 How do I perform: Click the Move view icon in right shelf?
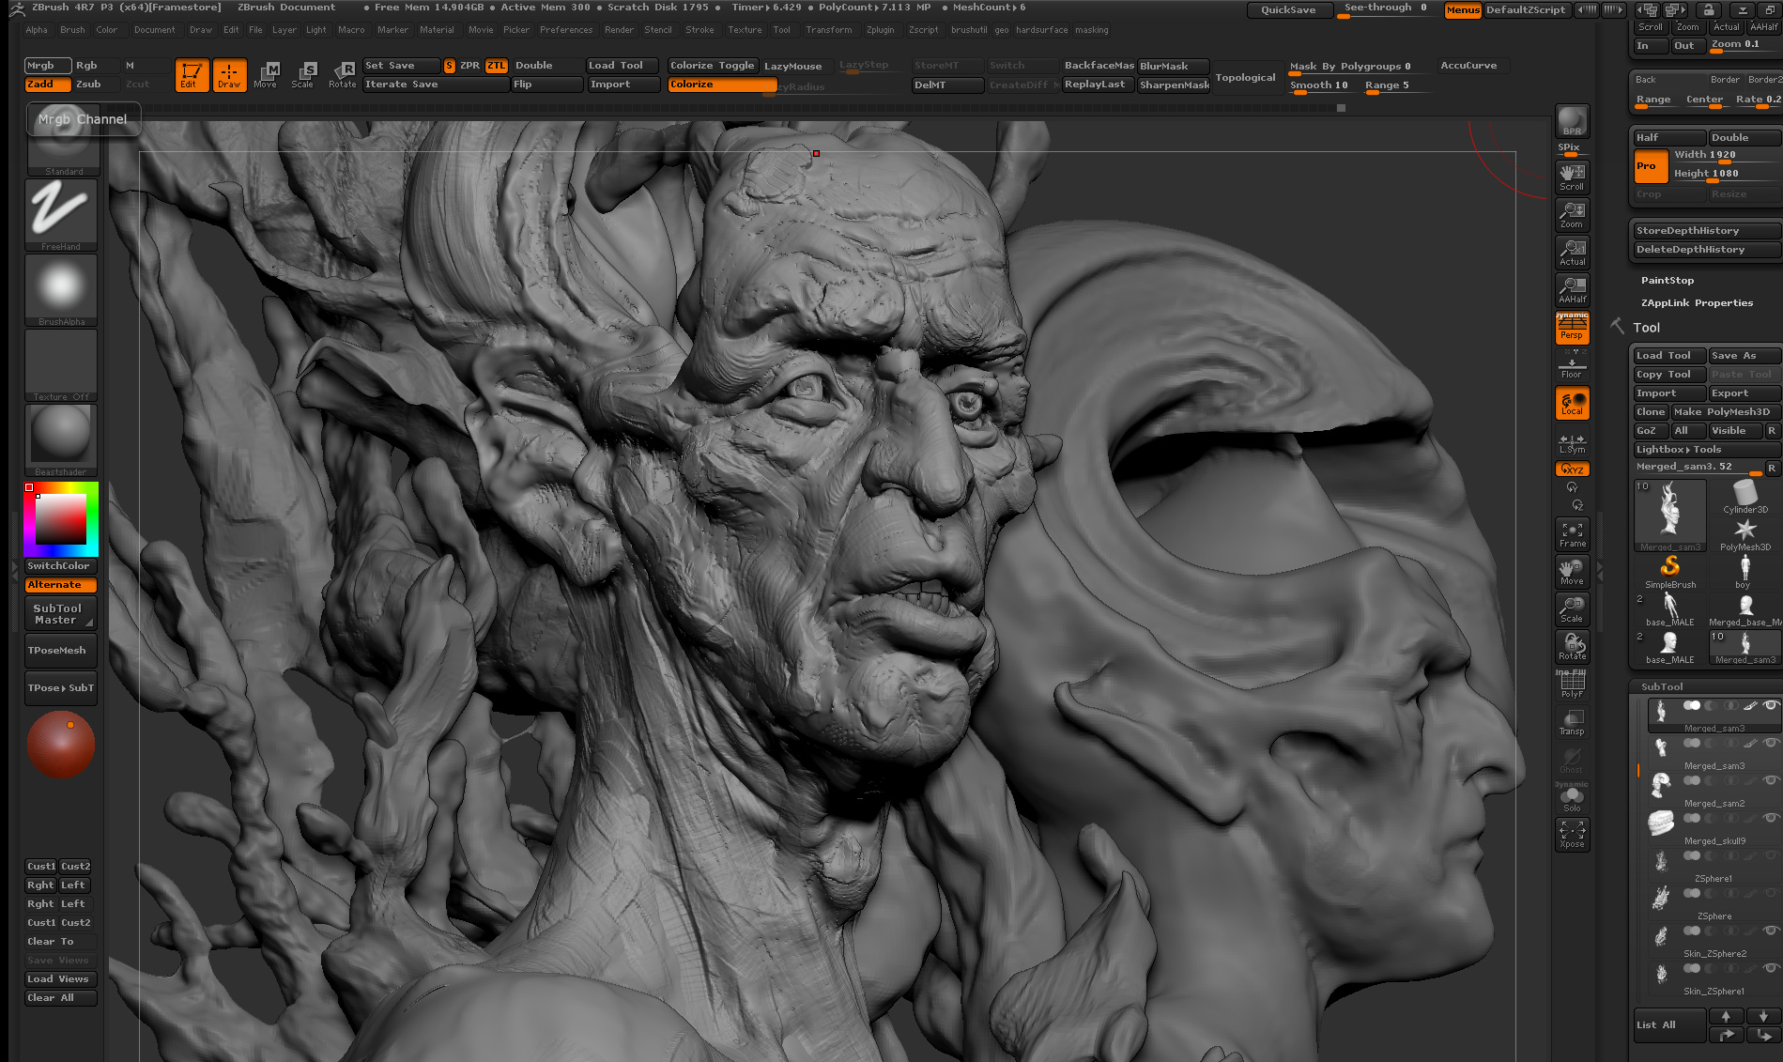1572,572
